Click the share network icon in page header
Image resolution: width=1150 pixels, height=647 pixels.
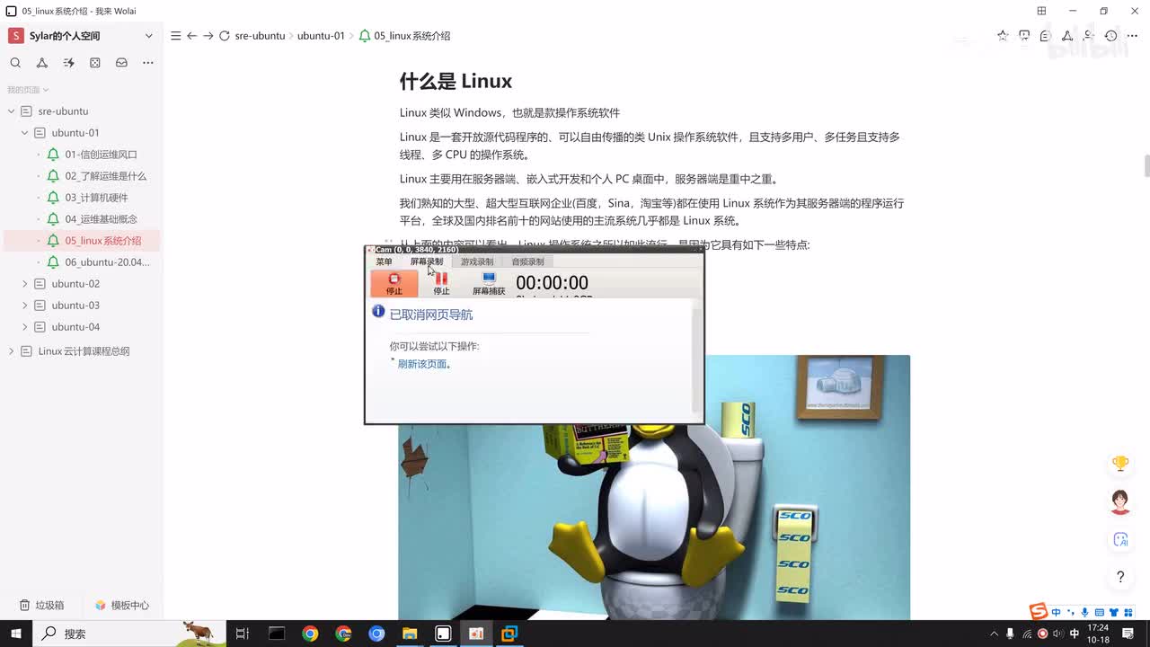tap(1067, 36)
